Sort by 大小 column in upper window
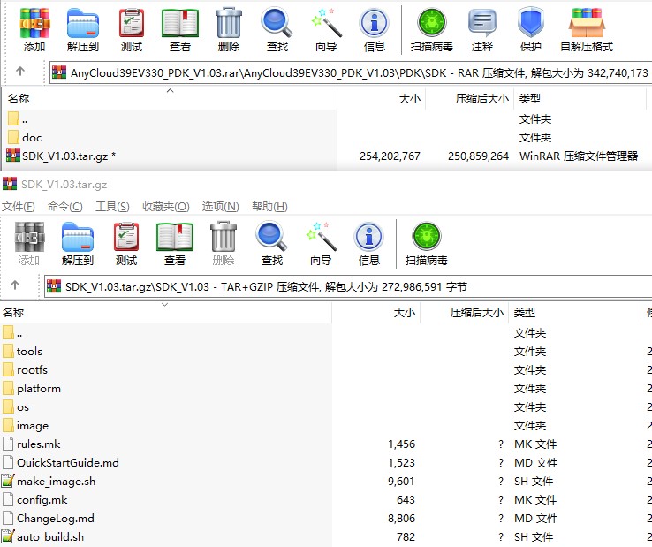Image resolution: width=652 pixels, height=547 pixels. click(382, 99)
